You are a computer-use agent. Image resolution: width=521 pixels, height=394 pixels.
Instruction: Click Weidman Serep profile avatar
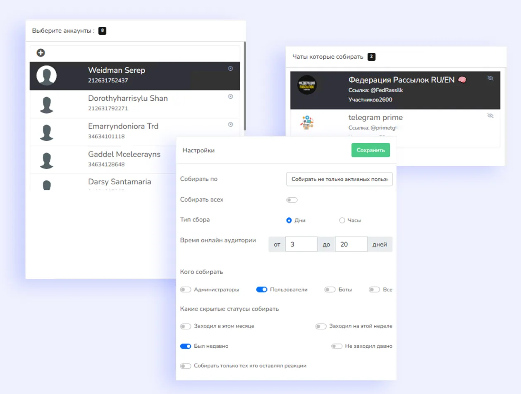(x=47, y=76)
